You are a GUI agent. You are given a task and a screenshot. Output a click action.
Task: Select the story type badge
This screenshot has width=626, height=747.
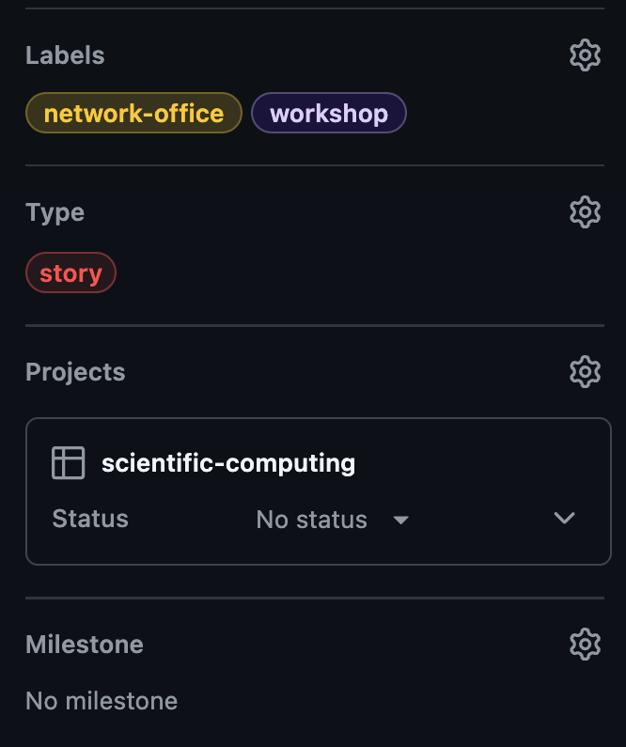click(x=71, y=272)
